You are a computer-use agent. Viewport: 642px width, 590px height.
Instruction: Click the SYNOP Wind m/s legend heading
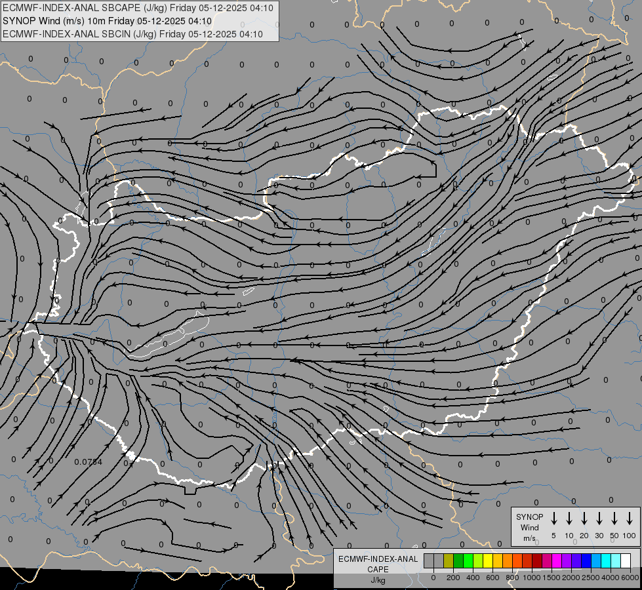point(529,528)
